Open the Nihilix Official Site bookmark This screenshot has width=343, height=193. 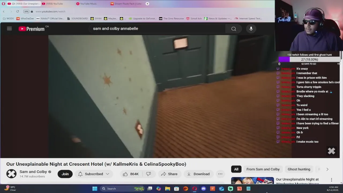[50, 18]
